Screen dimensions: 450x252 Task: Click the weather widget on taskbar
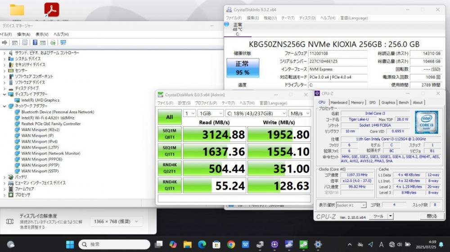click(x=11, y=244)
